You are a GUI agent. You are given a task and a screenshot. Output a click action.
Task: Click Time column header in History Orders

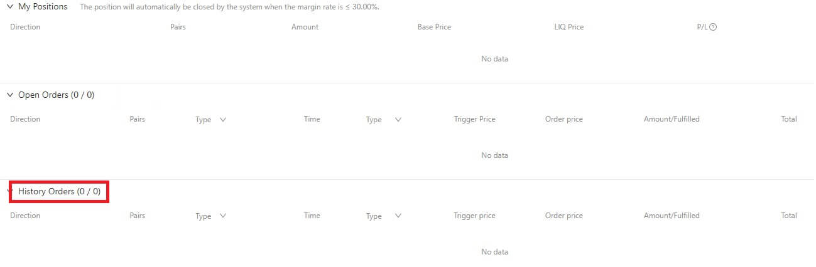(312, 216)
